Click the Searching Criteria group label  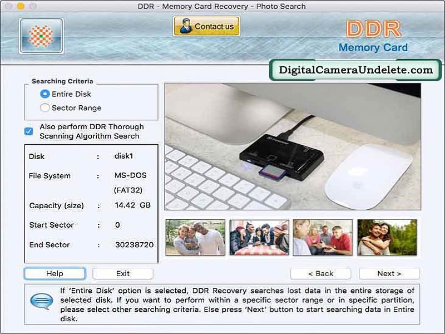[x=62, y=81]
